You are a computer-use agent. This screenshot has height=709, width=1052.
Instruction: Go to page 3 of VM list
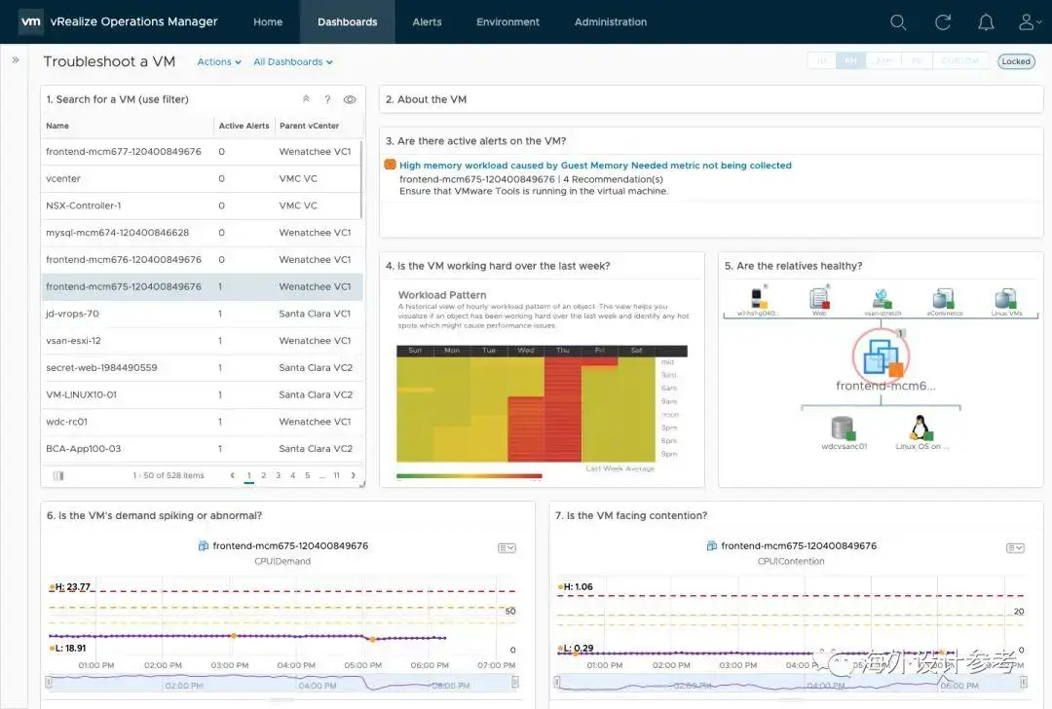pyautogui.click(x=278, y=475)
